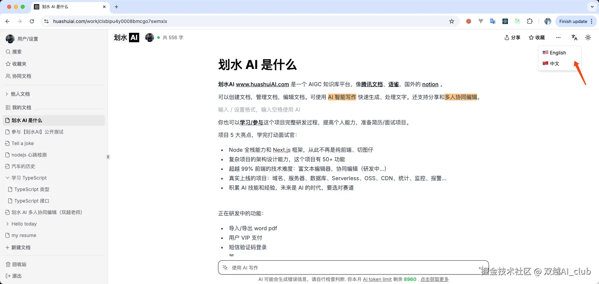The width and height of the screenshot is (599, 284).
Task: Open the AI token limit link
Action: 377,279
